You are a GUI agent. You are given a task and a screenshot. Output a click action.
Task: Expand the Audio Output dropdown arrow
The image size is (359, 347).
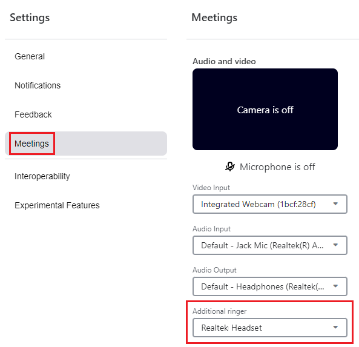(335, 286)
